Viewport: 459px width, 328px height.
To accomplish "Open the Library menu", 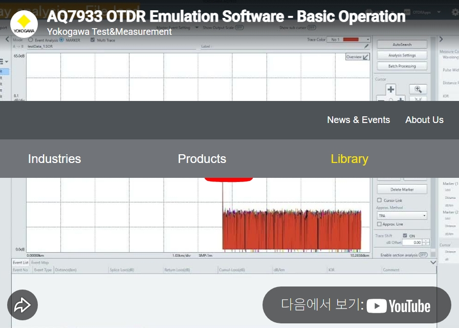I will coord(349,159).
